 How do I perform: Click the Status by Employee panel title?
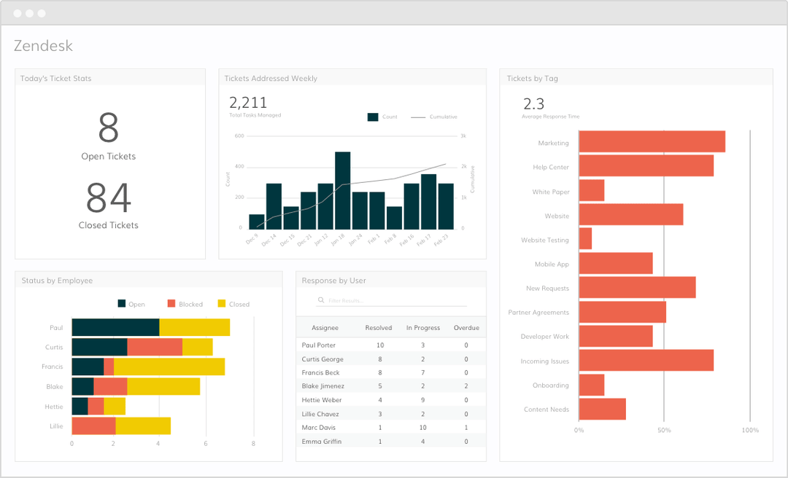58,281
